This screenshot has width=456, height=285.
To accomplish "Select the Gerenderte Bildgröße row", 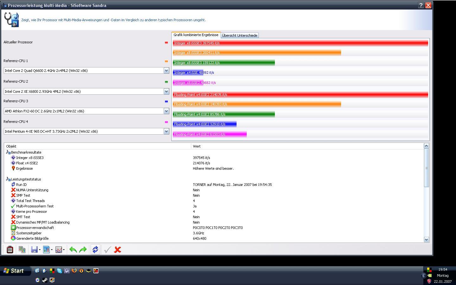I will (x=214, y=238).
